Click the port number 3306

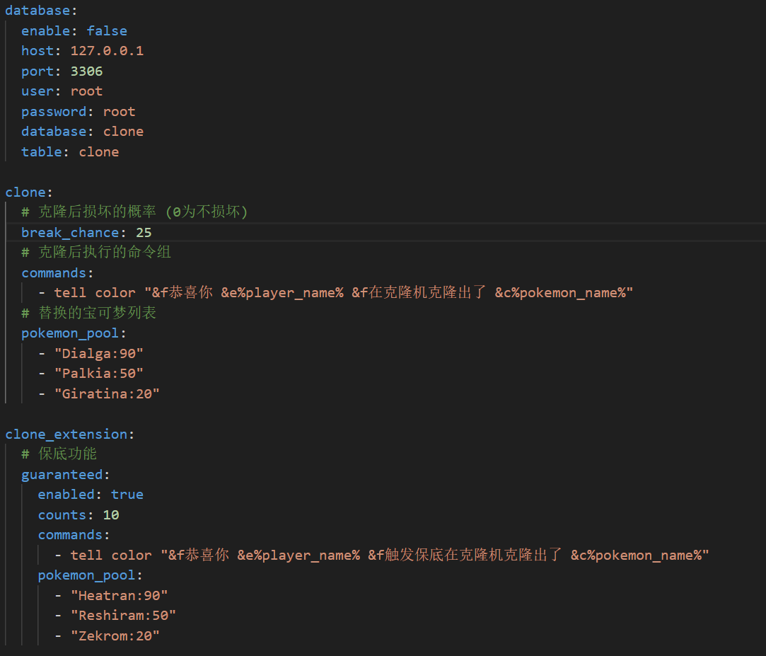tap(86, 71)
